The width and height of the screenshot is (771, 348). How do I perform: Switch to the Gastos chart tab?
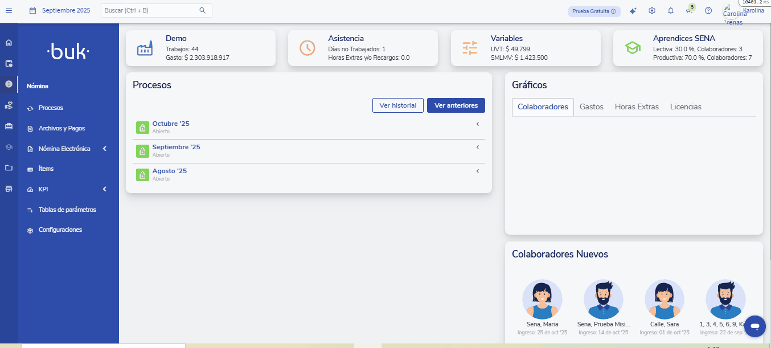click(591, 107)
